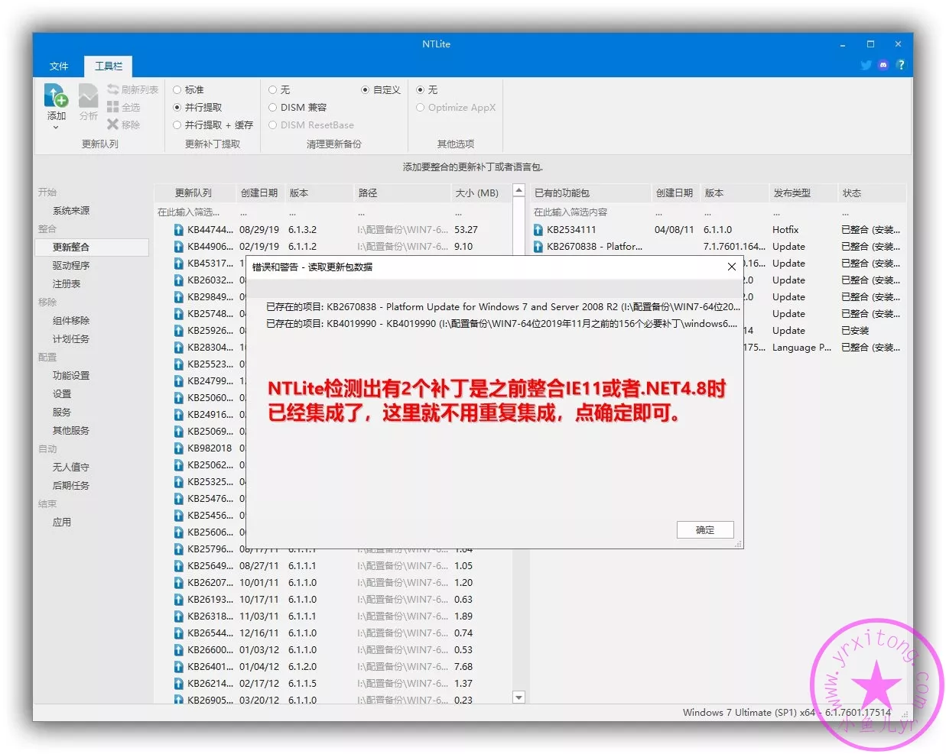Image resolution: width=946 pixels, height=754 pixels.
Task: Click the 移除 remove icon in ribbon
Action: tap(113, 125)
